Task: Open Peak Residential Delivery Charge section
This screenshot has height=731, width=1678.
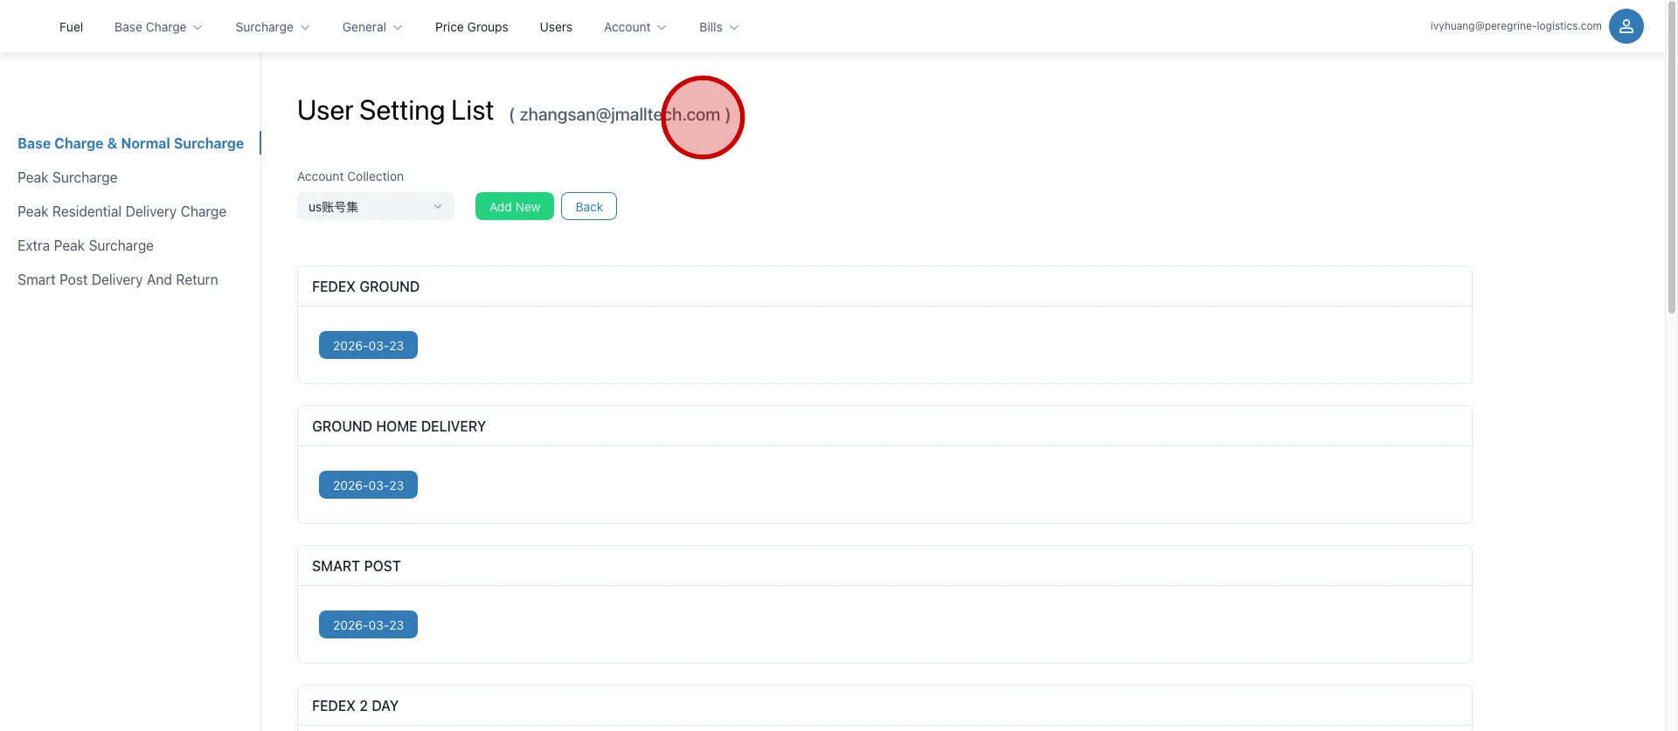Action: tap(121, 211)
